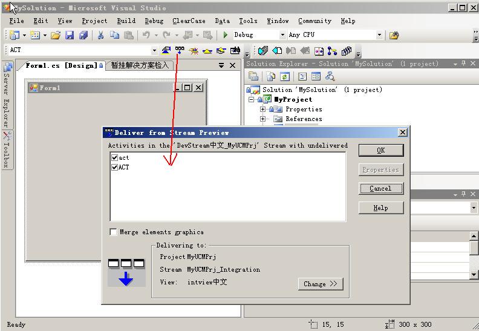This screenshot has height=331, width=479.
Task: Click the ClearCase orange starburst icon
Action: 194,51
